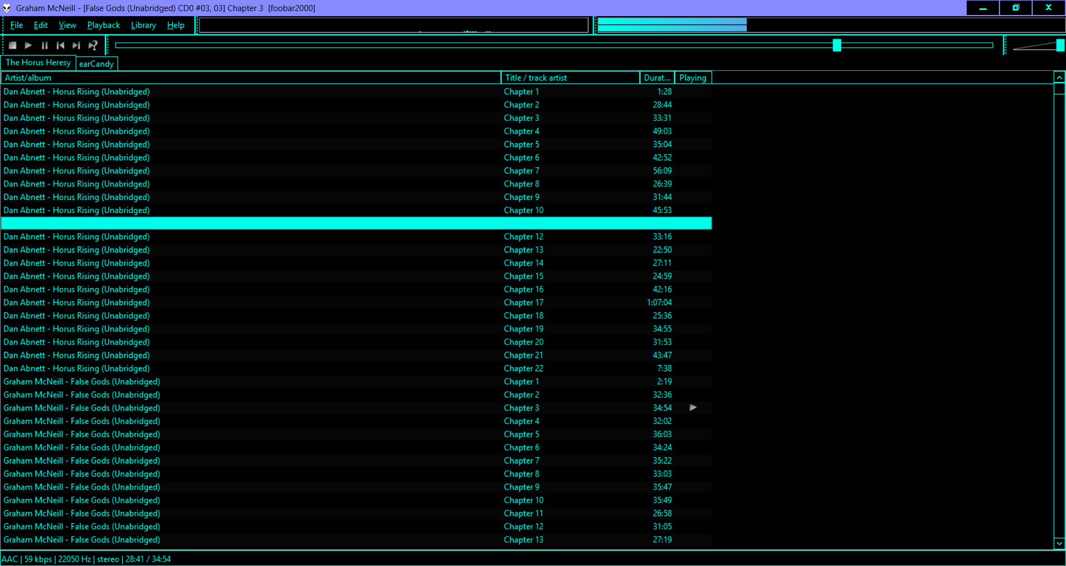Click the cyan peak meter bars

point(672,25)
